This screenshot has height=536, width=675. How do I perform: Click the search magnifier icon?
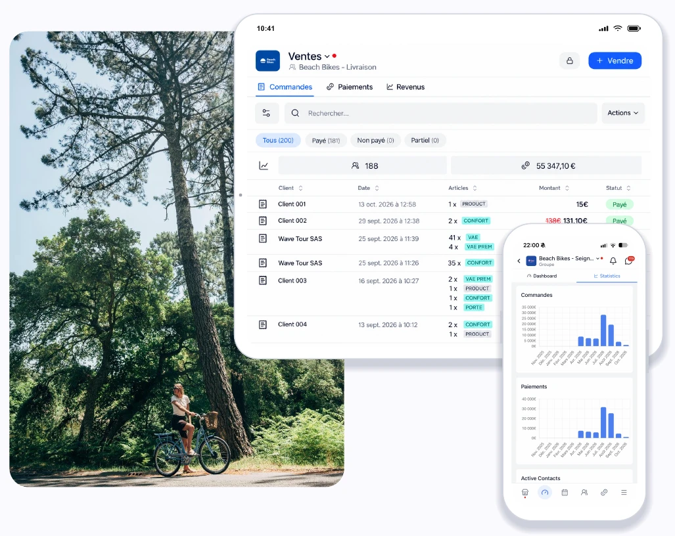coord(295,113)
